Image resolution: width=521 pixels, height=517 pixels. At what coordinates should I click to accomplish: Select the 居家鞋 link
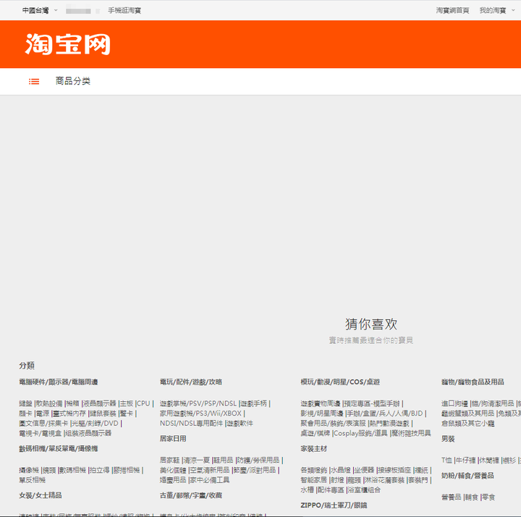(x=170, y=461)
